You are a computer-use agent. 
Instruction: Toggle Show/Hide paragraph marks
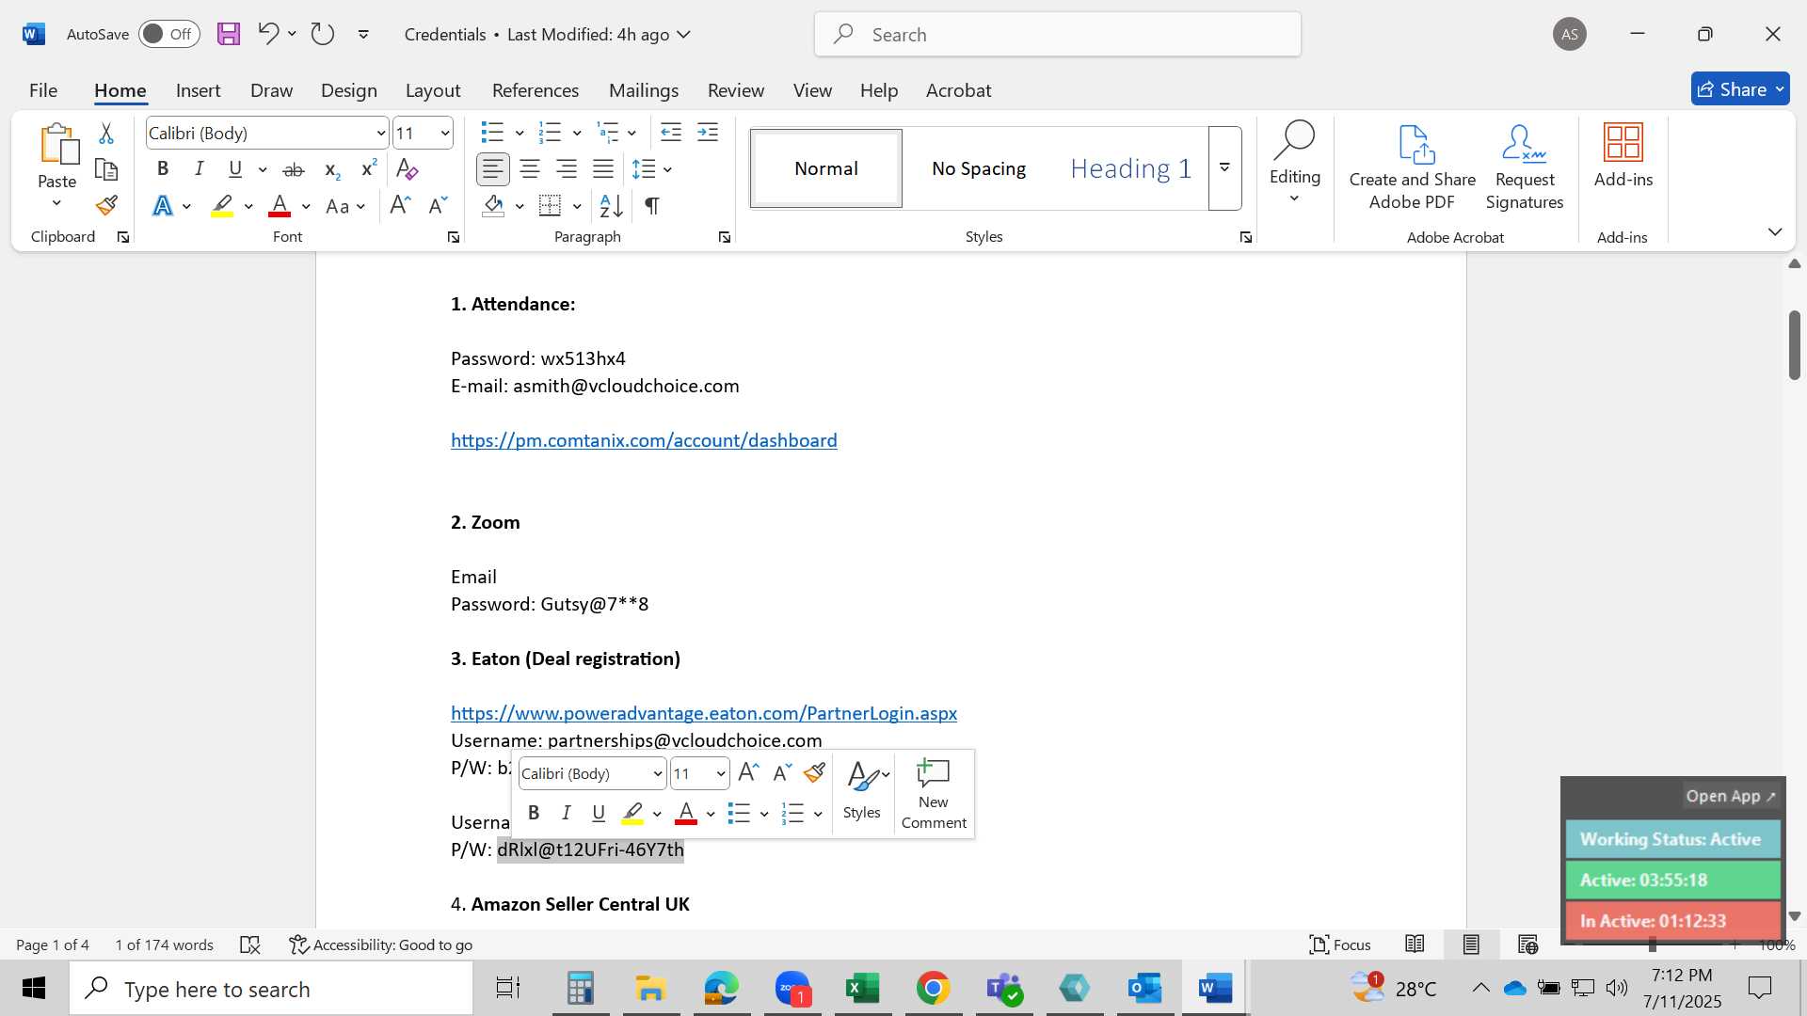[651, 206]
